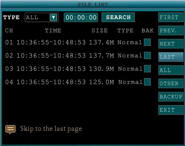185x146 pixels.
Task: Select file row 125.0M
Action: click(x=78, y=82)
